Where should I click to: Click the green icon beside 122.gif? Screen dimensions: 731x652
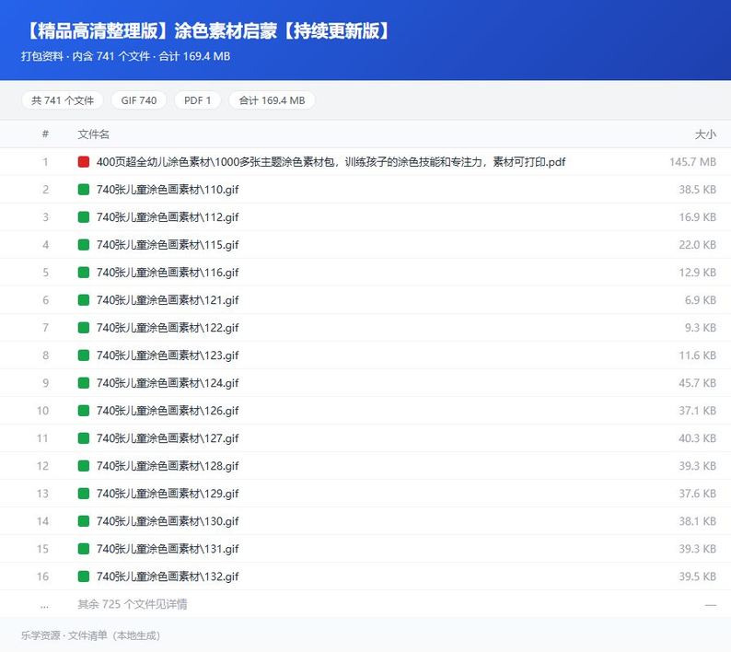coord(84,328)
